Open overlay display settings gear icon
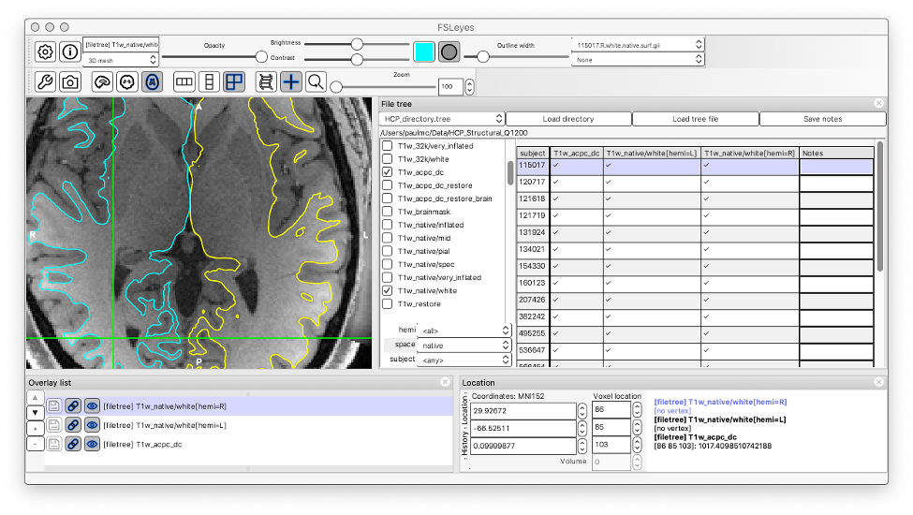 tap(45, 51)
